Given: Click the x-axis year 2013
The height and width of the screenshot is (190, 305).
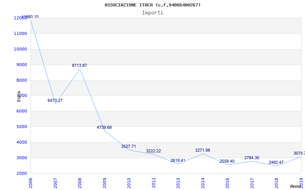Looking at the screenshot, I should coord(178,183).
